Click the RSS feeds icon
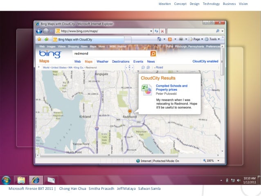Viewport: 261px width, 196px height. coord(170,39)
